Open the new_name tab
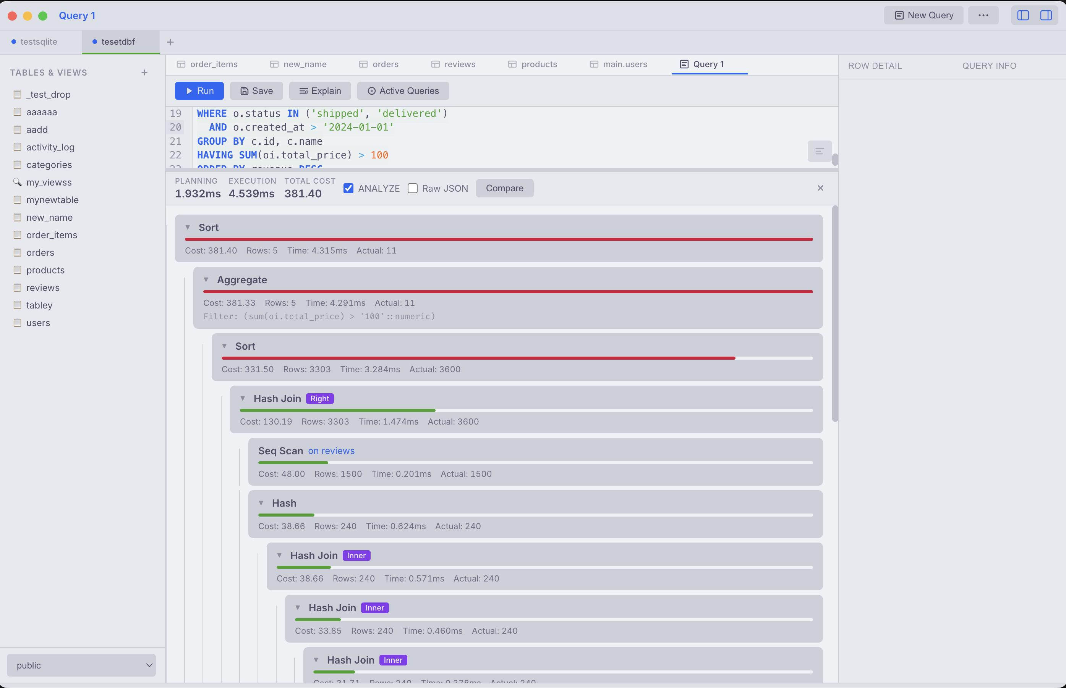Viewport: 1066px width, 688px height. click(x=298, y=64)
